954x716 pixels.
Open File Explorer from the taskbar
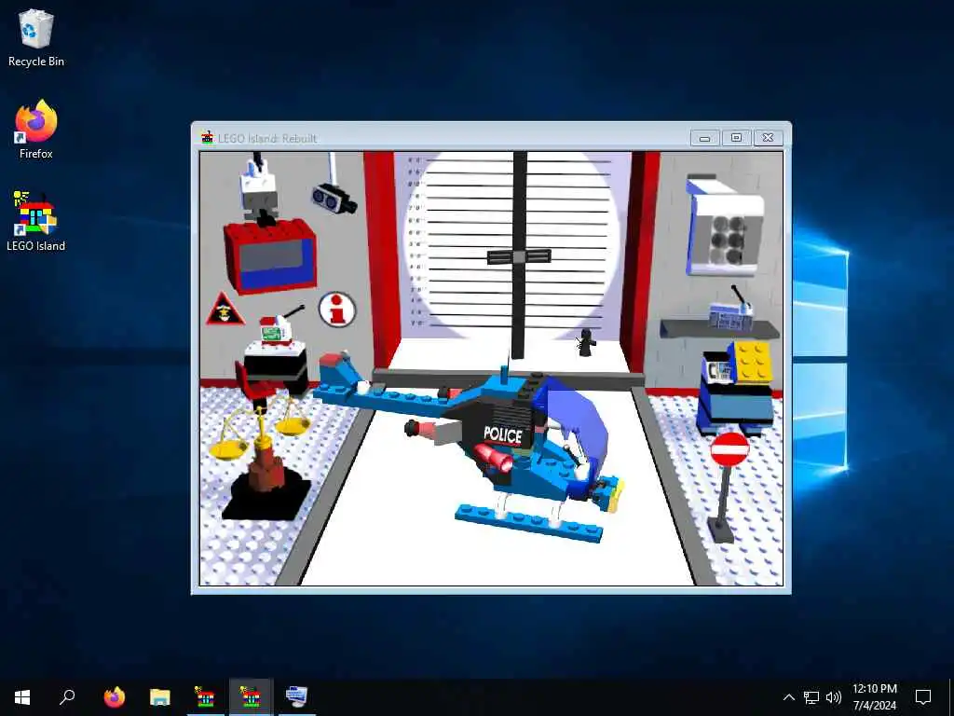point(160,696)
